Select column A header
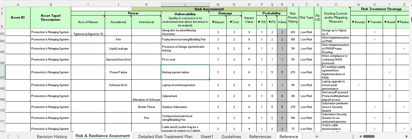This screenshot has width=412, height=139. [x=18, y=5]
